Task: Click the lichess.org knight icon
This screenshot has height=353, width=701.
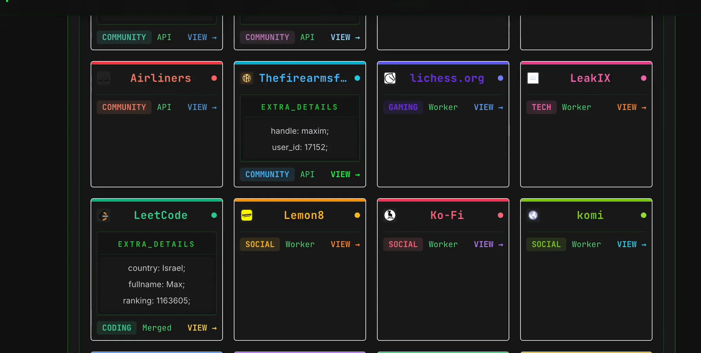Action: coord(390,78)
